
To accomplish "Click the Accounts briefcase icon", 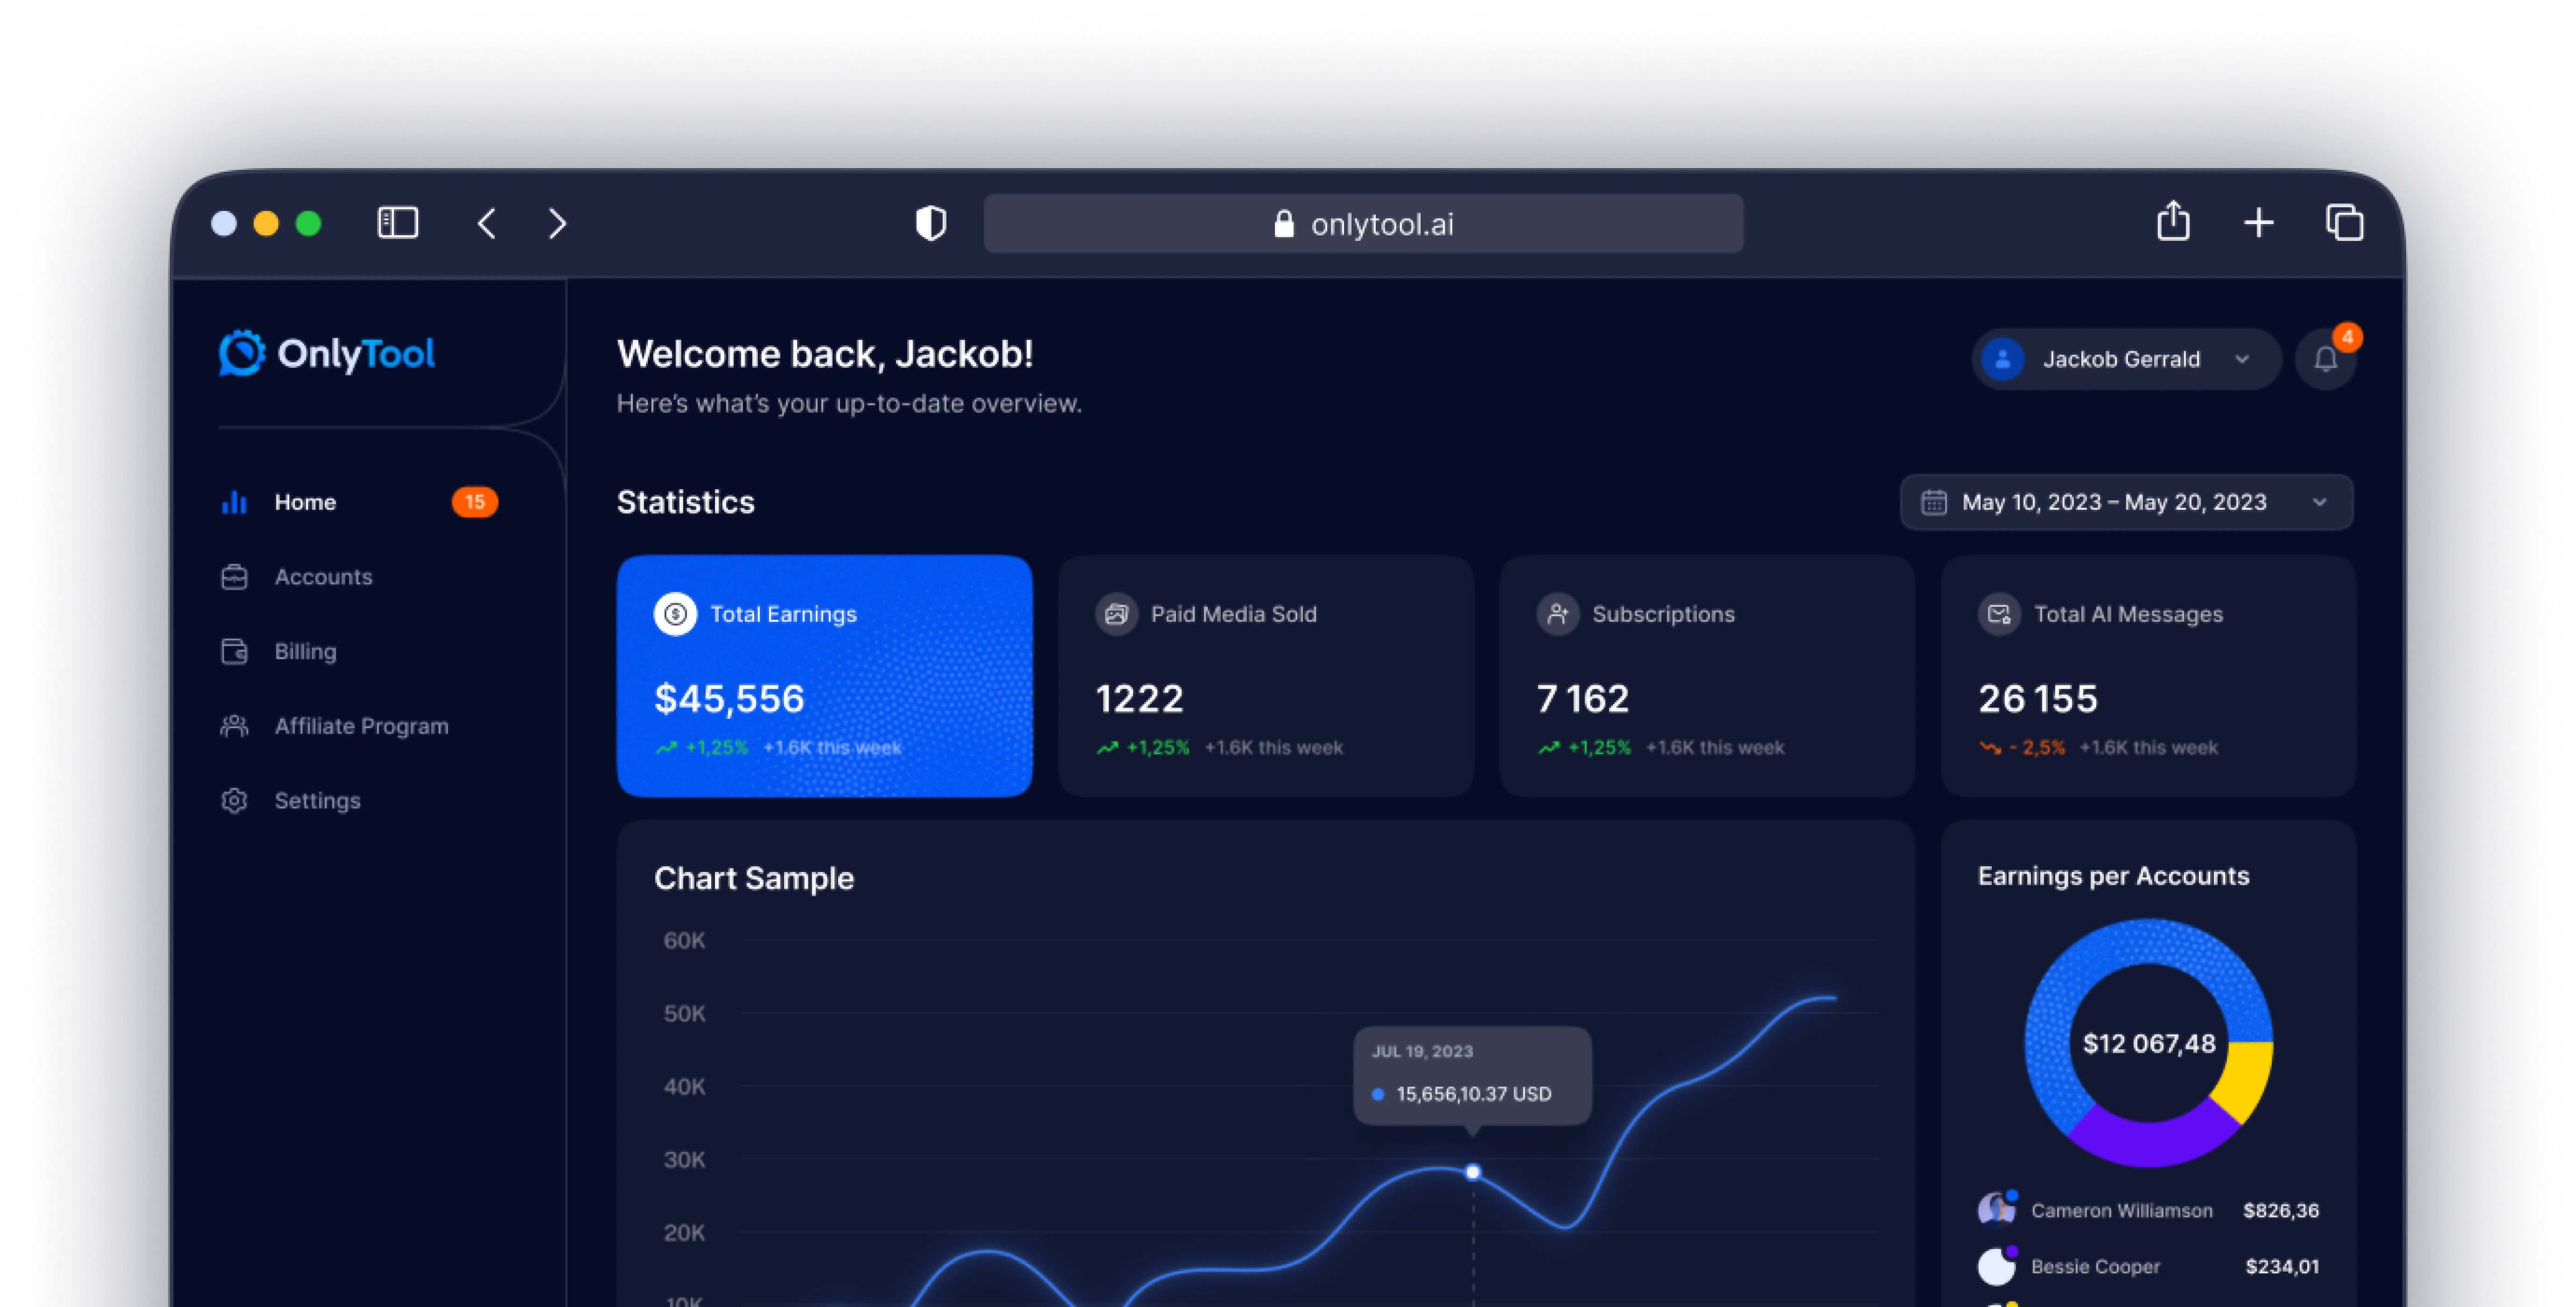I will [x=234, y=577].
